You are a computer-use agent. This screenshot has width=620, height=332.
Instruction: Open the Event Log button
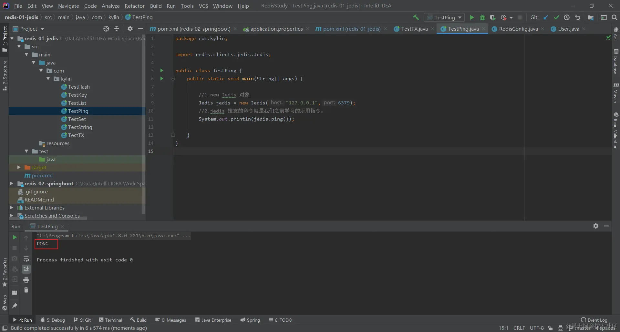click(594, 320)
